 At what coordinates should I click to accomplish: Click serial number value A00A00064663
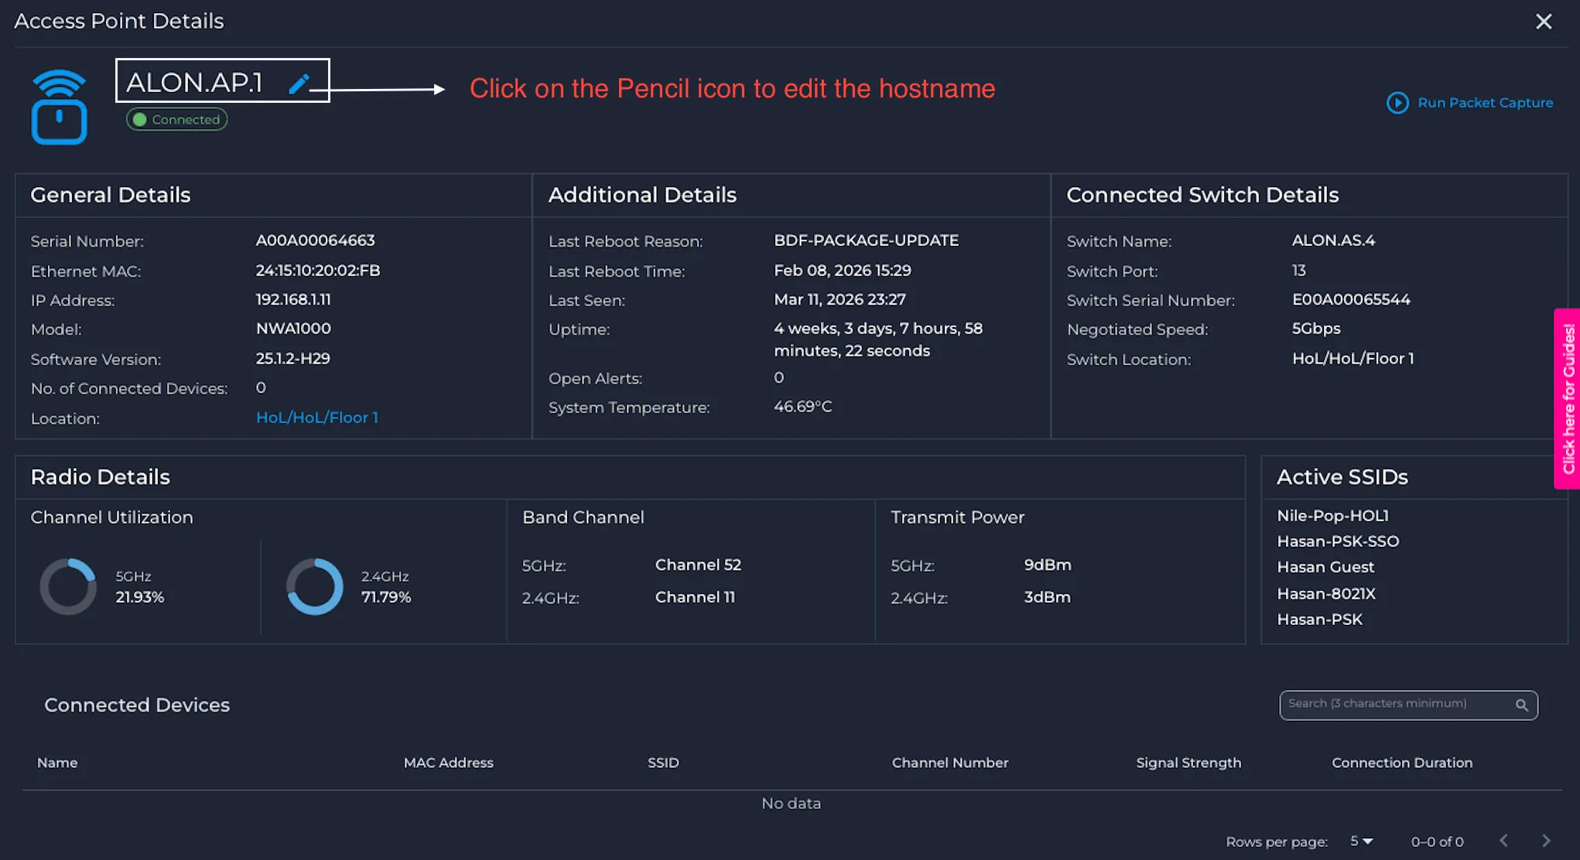tap(316, 241)
